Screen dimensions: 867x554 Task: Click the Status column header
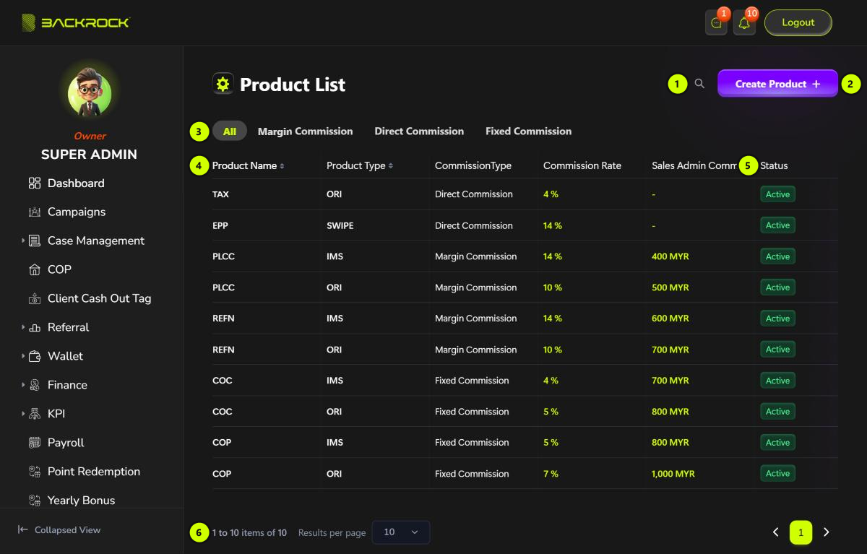coord(774,166)
